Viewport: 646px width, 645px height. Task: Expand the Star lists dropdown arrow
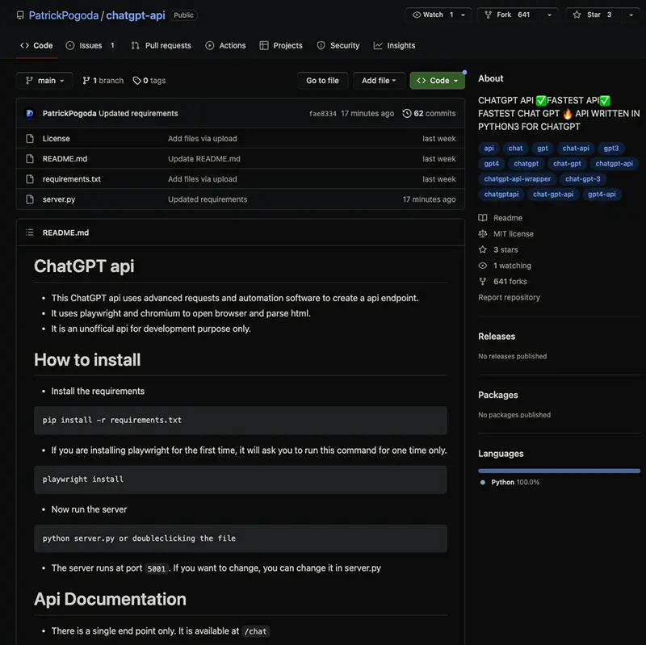click(631, 15)
